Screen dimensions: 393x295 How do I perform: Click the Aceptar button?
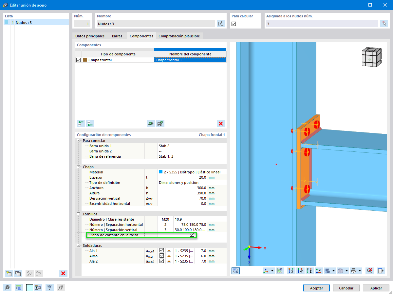pos(316,288)
